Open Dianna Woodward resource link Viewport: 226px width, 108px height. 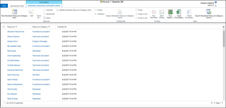coord(15,84)
